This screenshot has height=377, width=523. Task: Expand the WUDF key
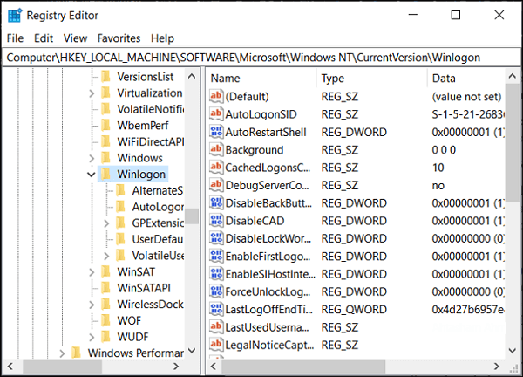92,337
